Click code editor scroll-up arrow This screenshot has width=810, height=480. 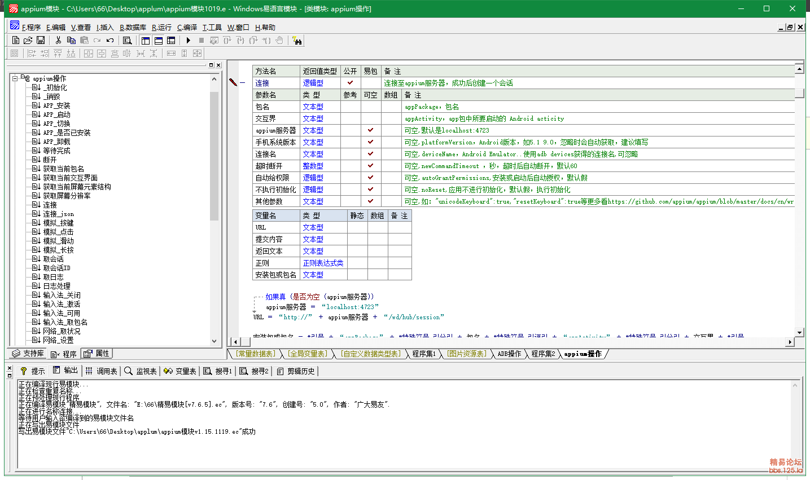pos(799,69)
